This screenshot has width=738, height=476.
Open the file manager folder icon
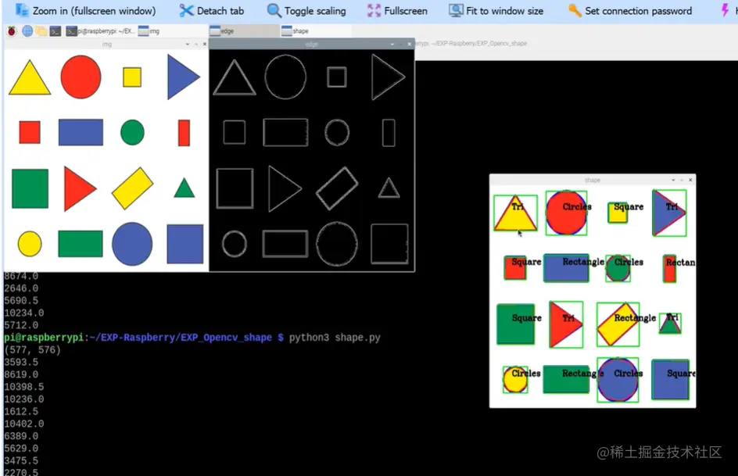[41, 31]
